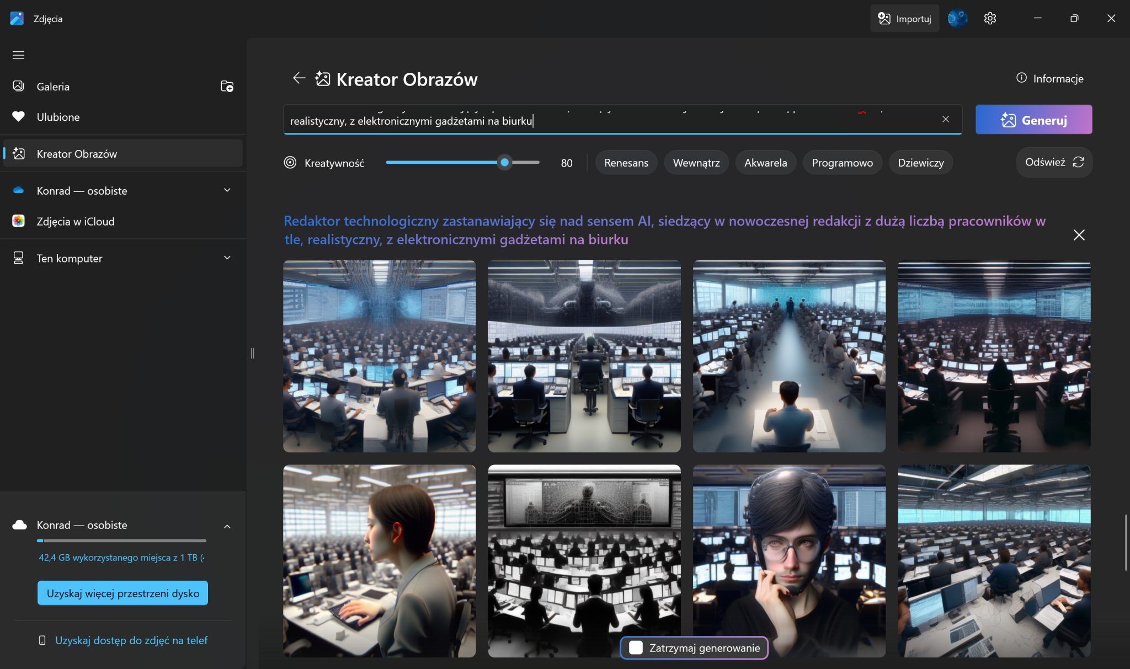Click the Kreatywność target icon

click(x=290, y=163)
